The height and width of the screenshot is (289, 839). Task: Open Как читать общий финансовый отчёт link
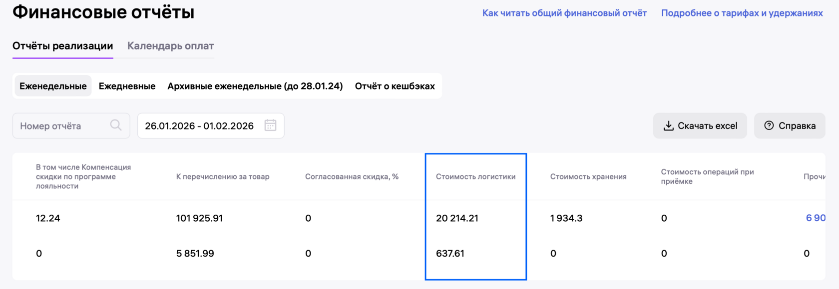tap(564, 13)
